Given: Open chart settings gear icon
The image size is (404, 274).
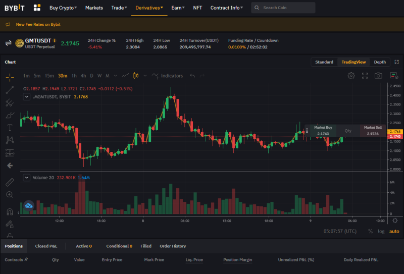Looking at the screenshot, I should pos(351,76).
